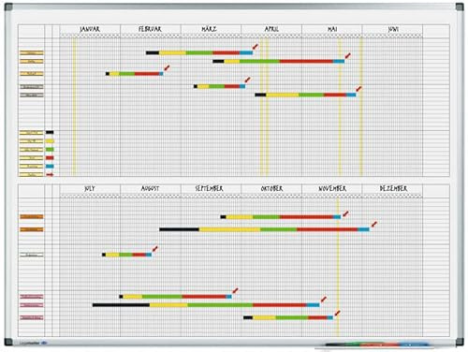Select the OKTOBER month header
Image resolution: width=468 pixels, height=352 pixels.
click(271, 188)
